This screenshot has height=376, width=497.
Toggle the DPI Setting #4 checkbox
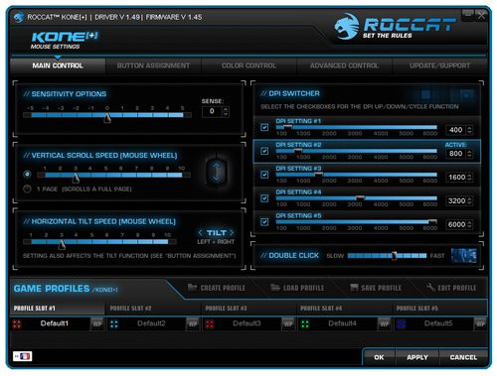[264, 198]
